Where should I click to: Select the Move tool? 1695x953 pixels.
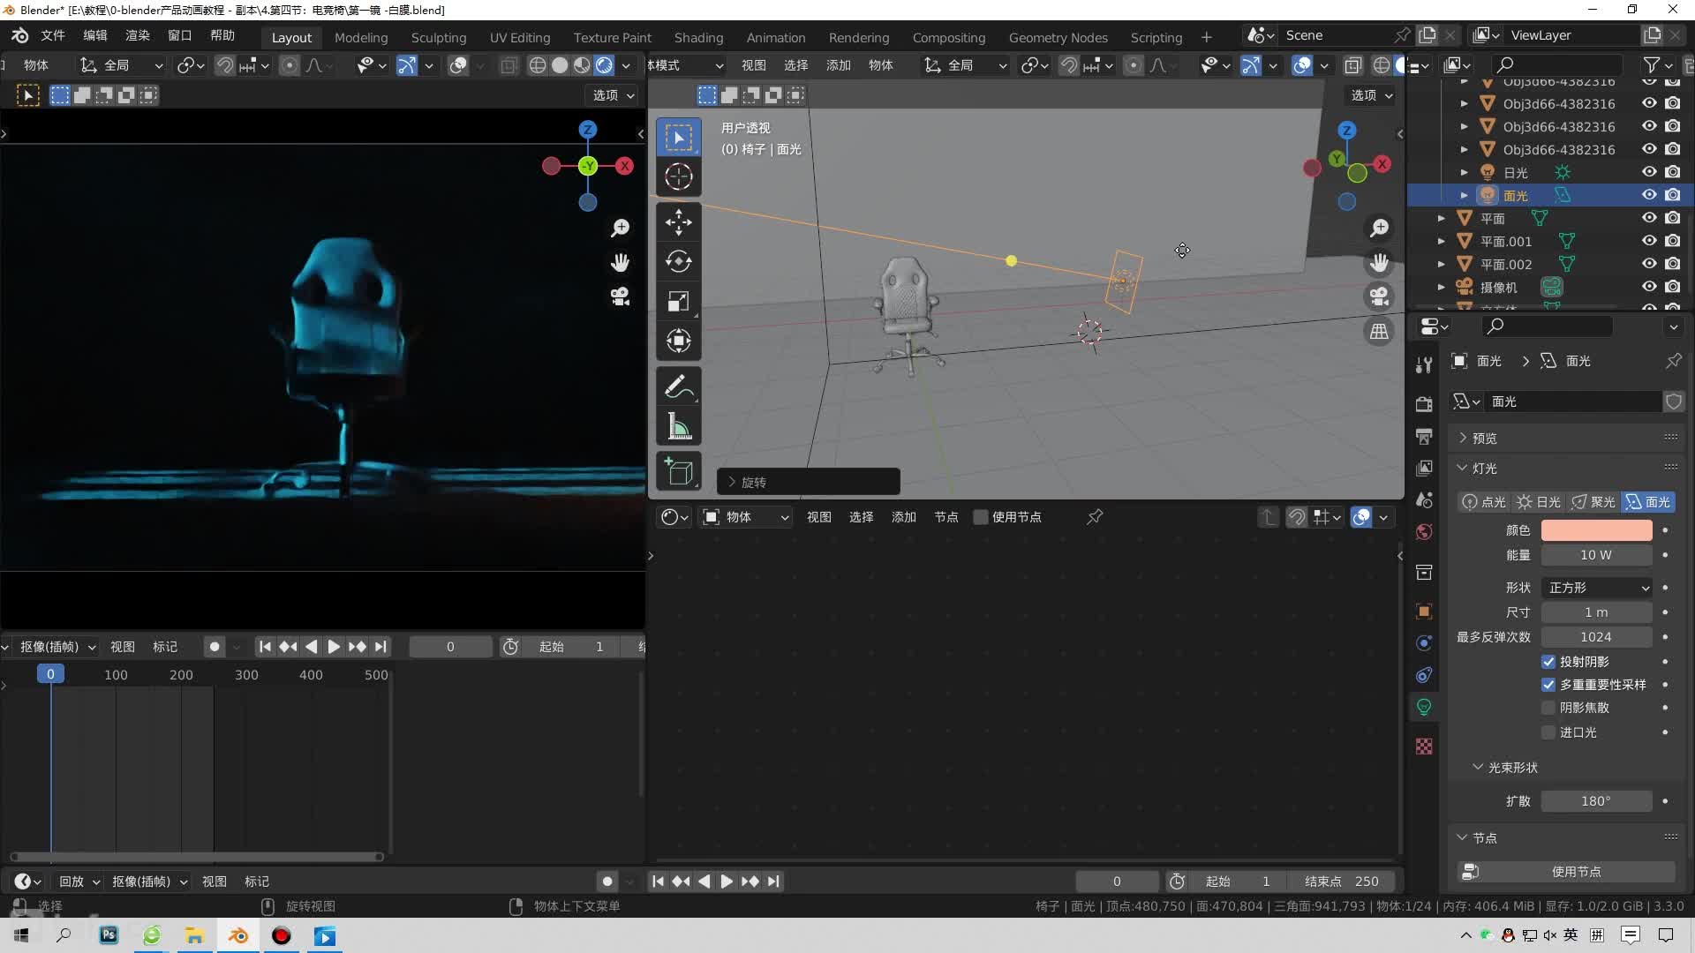coord(678,221)
